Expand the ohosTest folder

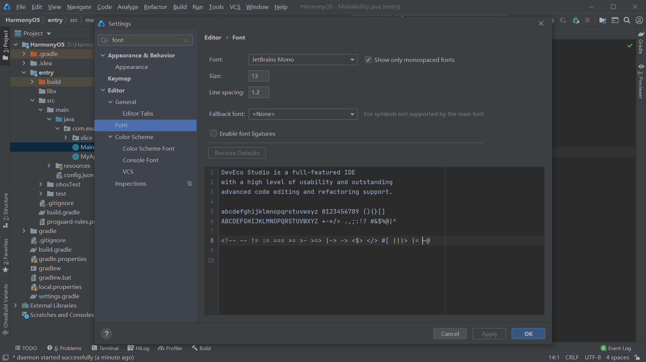click(41, 184)
